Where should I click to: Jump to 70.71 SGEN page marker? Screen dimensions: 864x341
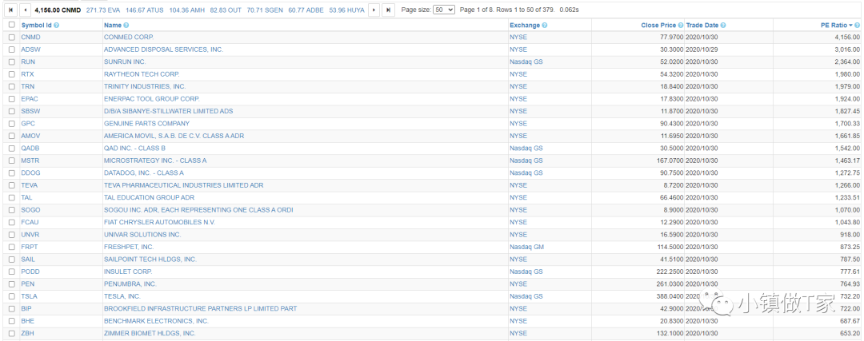(x=265, y=10)
